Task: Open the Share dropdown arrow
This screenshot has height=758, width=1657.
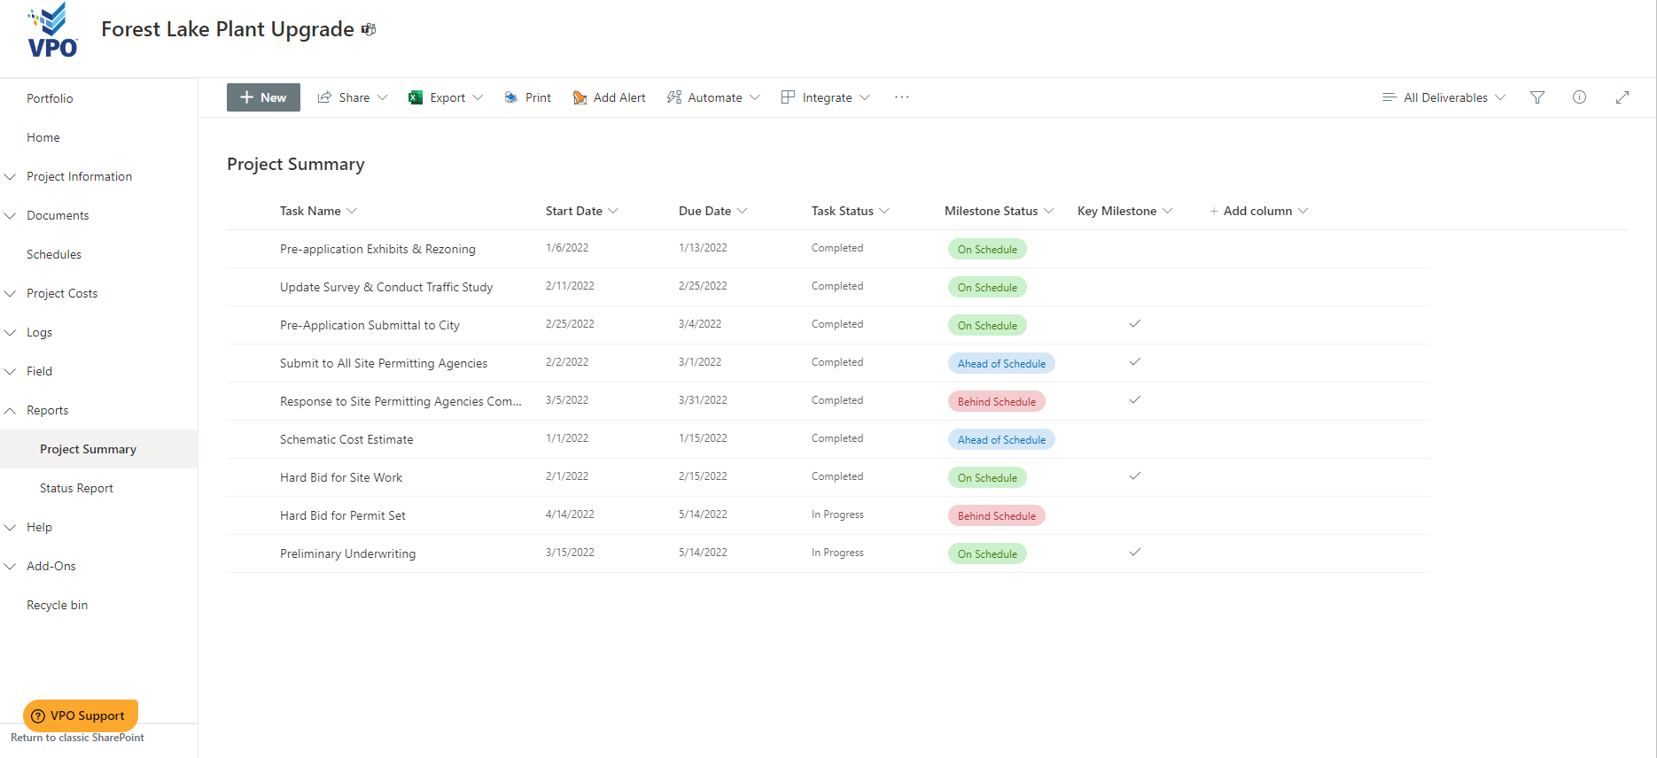Action: click(383, 97)
